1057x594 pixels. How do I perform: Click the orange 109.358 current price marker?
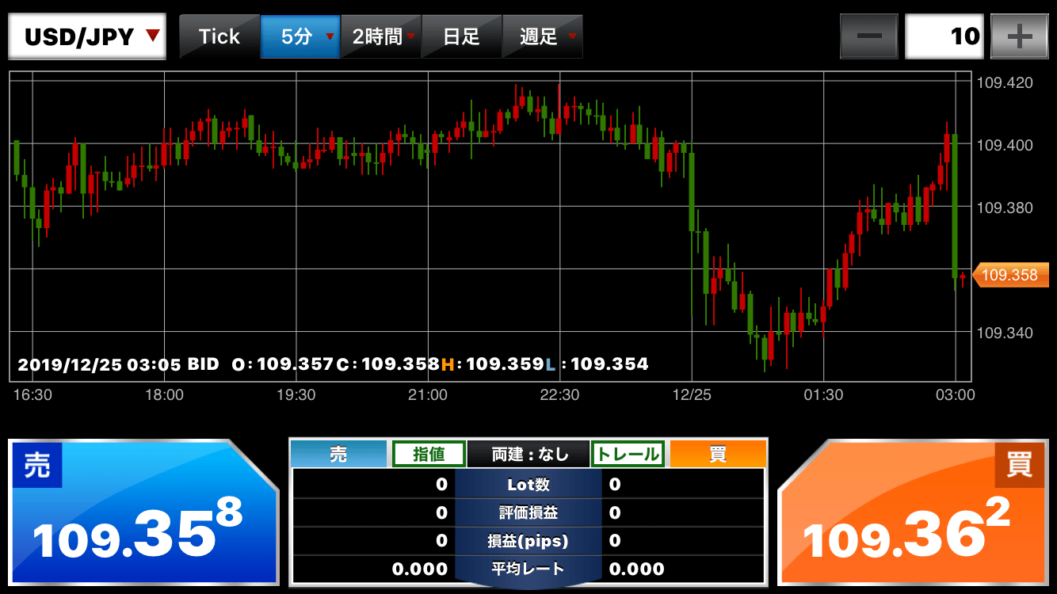1009,275
